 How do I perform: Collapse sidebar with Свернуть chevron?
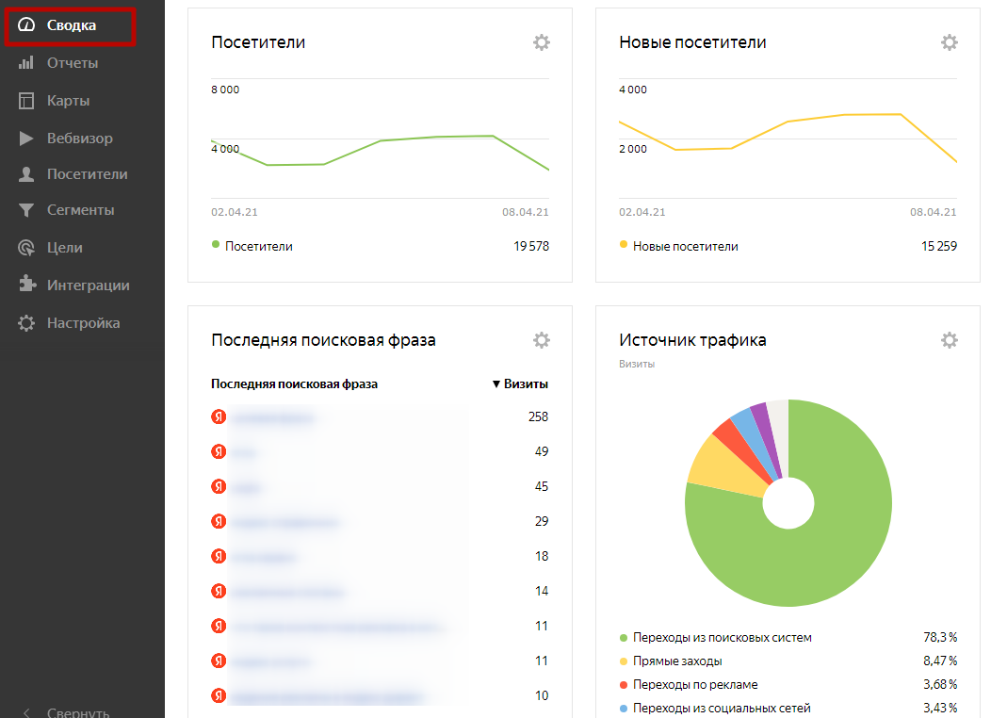(x=27, y=712)
